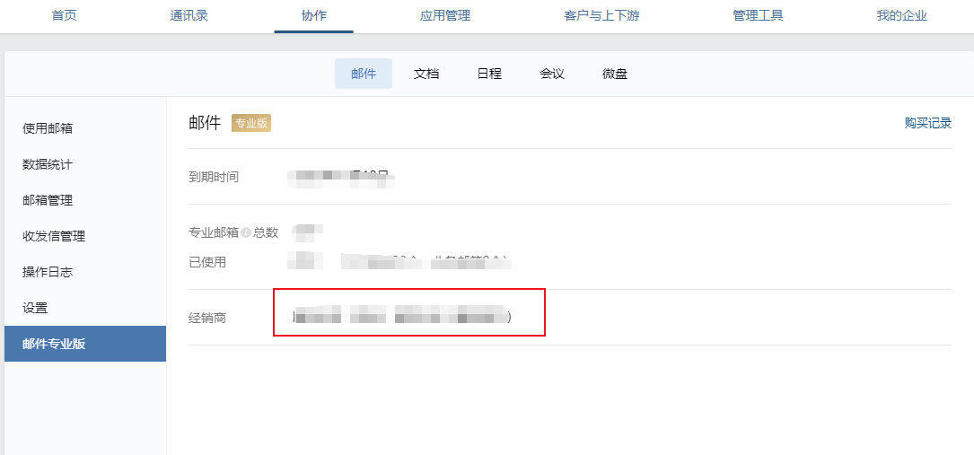Select the 邮件 sub-tab
This screenshot has width=974, height=455.
(364, 74)
